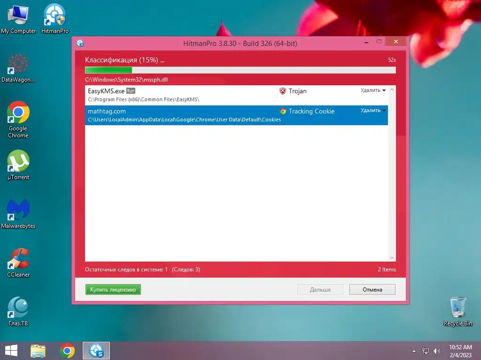Click the 52s elapsed time label
This screenshot has height=360, width=481.
pos(392,60)
